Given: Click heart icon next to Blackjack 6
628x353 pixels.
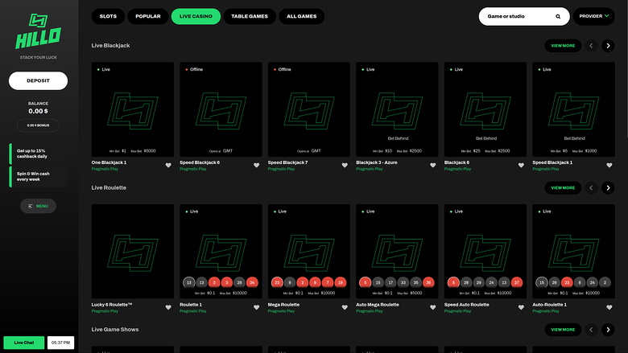Looking at the screenshot, I should (x=521, y=165).
